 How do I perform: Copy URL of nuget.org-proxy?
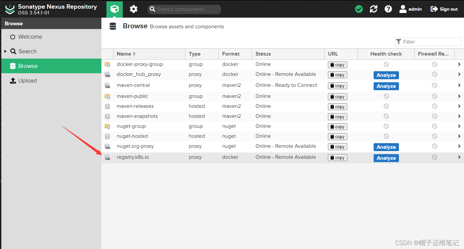pyautogui.click(x=338, y=146)
